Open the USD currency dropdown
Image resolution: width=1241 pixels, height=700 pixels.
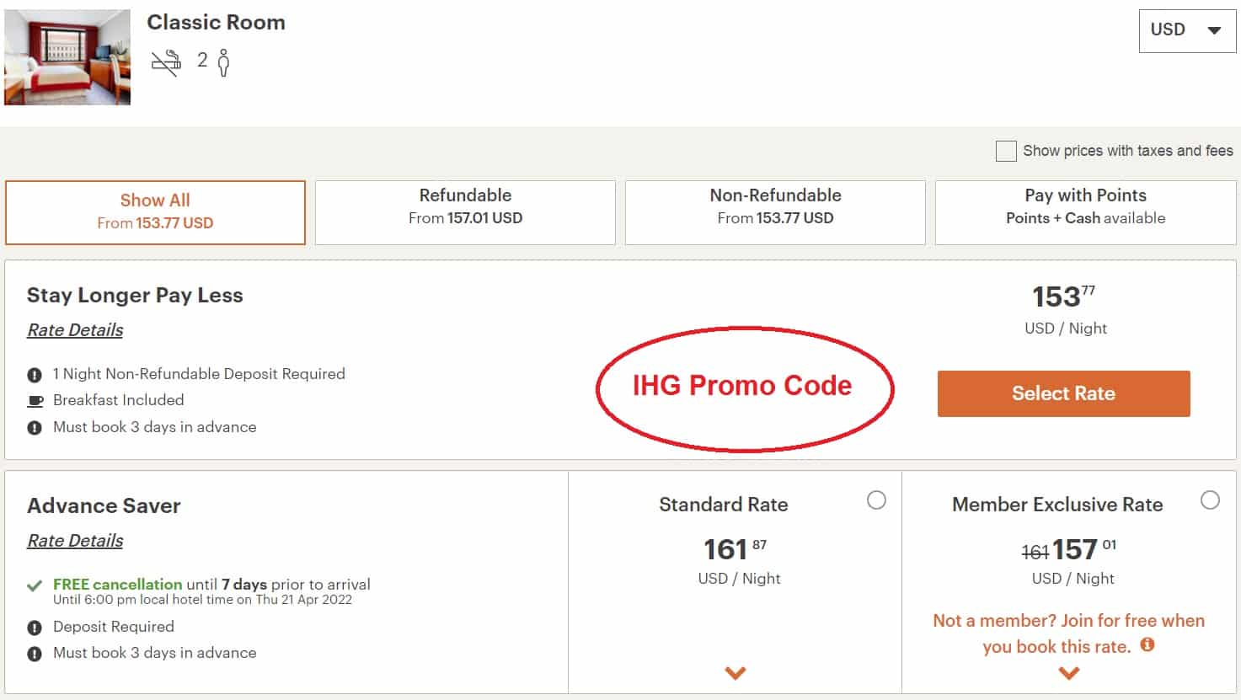click(x=1186, y=29)
